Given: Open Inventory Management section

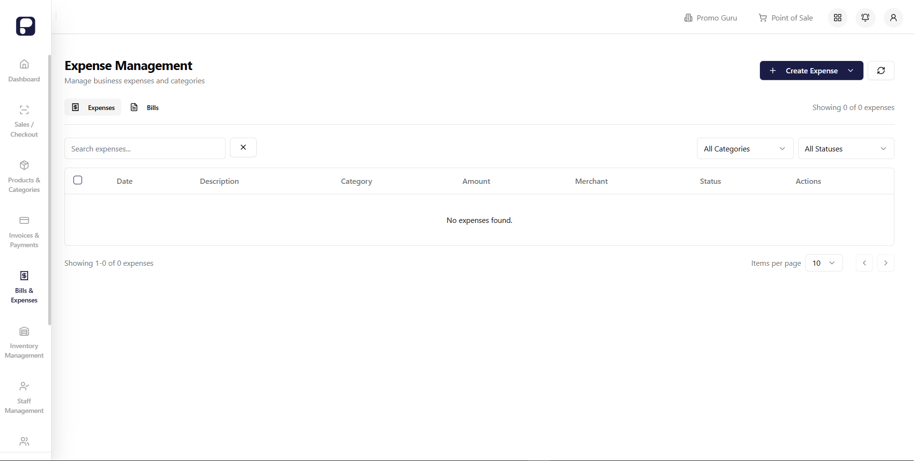Looking at the screenshot, I should point(24,342).
